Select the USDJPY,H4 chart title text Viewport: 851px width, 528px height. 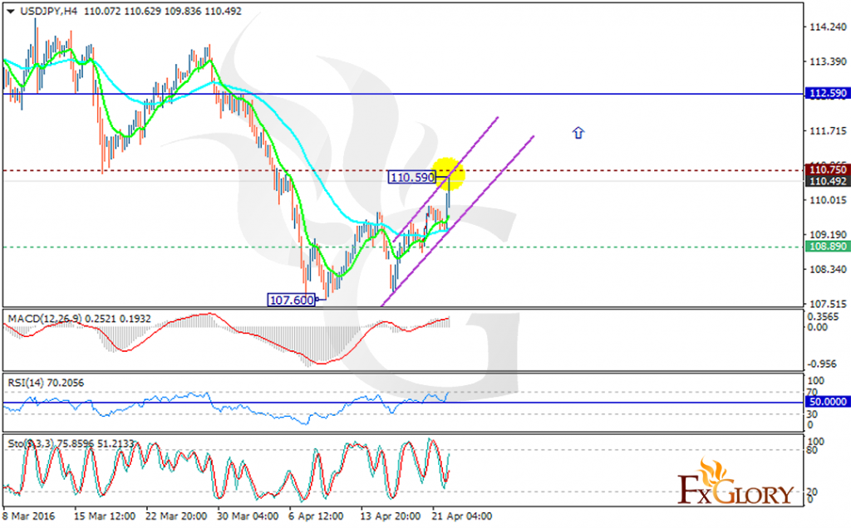(x=49, y=12)
